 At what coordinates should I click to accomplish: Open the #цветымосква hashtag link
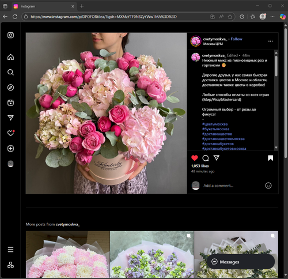coord(215,124)
